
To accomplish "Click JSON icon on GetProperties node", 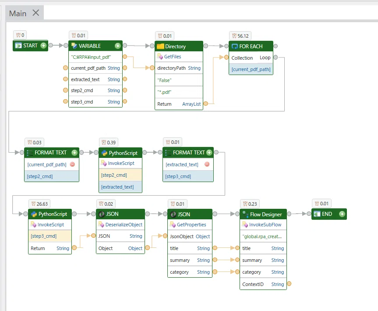I will click(173, 214).
